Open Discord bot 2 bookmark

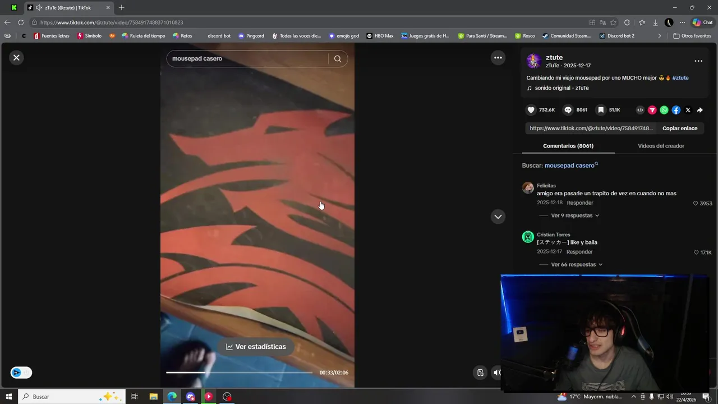tap(616, 36)
